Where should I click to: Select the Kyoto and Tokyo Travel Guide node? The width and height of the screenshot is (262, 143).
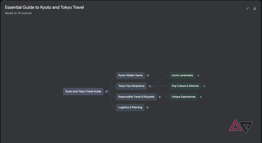[83, 91]
